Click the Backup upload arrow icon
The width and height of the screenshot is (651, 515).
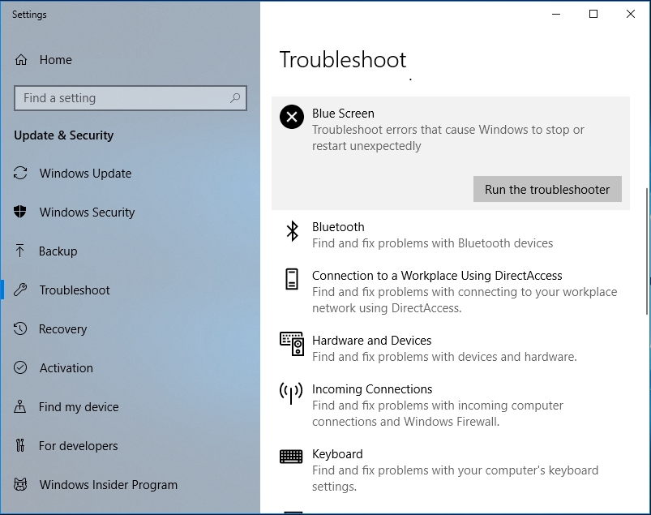19,251
